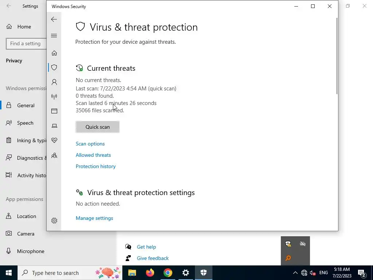The image size is (373, 280).
Task: Open Family options people icon
Action: (x=54, y=155)
